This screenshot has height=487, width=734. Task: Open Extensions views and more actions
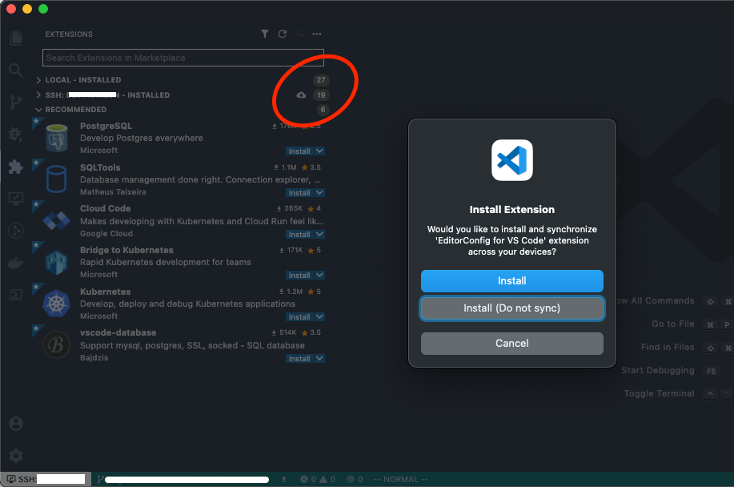317,34
